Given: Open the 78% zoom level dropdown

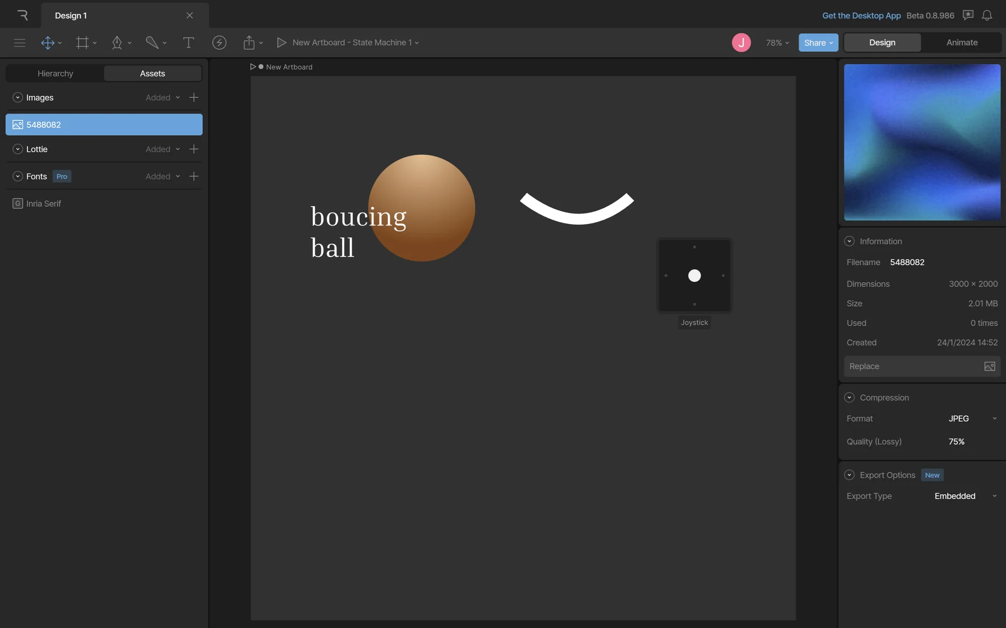Looking at the screenshot, I should (777, 42).
